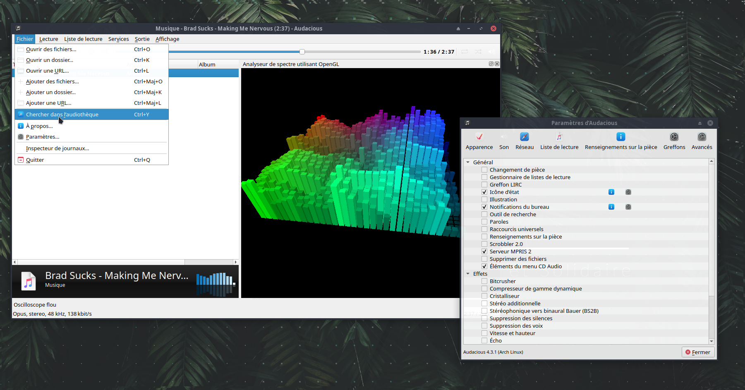
Task: Show info for the Icône d'état plugin
Action: [x=611, y=192]
